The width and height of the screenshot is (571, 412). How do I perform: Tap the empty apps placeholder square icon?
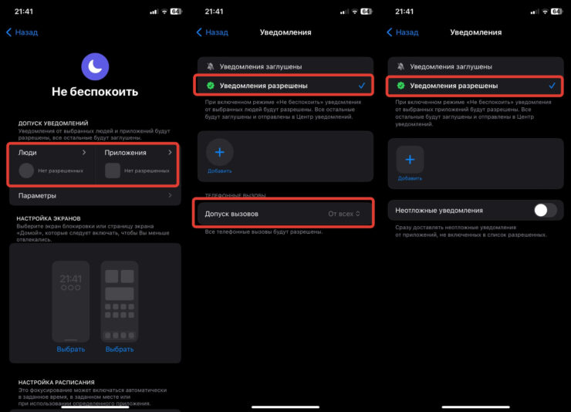click(113, 171)
